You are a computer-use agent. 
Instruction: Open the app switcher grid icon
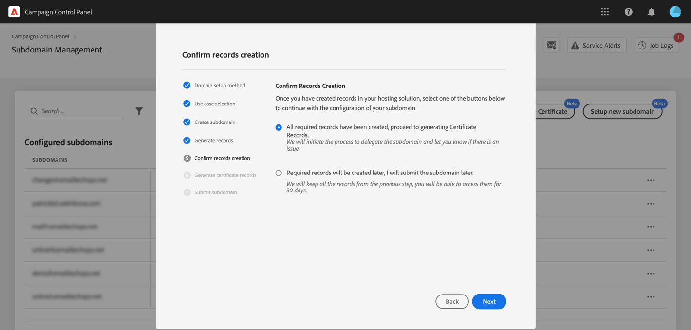point(605,12)
